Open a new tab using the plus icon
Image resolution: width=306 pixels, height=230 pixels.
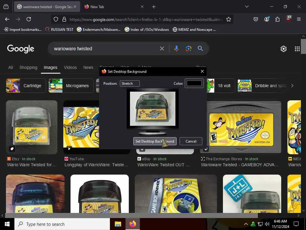[x=154, y=7]
